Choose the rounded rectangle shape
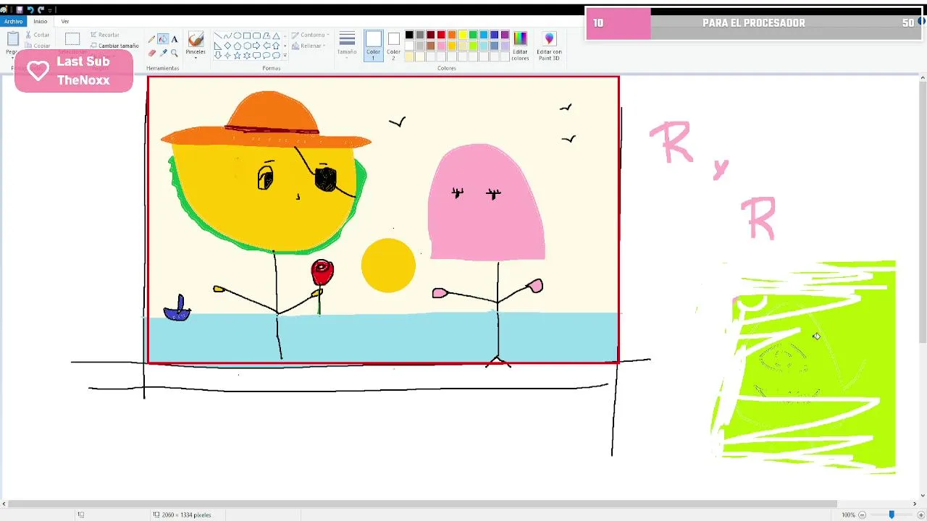Viewport: 927px width, 521px height. 256,35
